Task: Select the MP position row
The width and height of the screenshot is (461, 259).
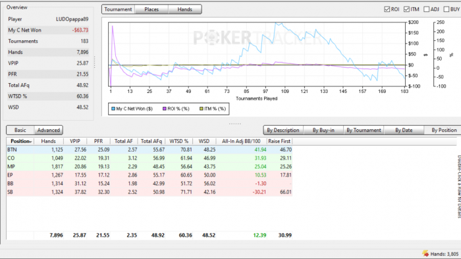Action: click(149, 167)
